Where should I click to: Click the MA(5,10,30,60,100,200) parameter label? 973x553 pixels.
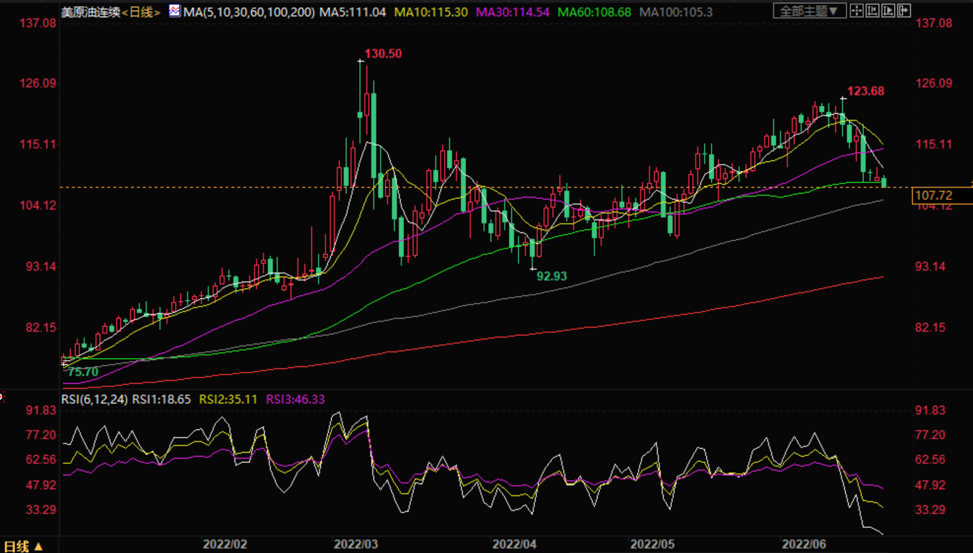(249, 12)
